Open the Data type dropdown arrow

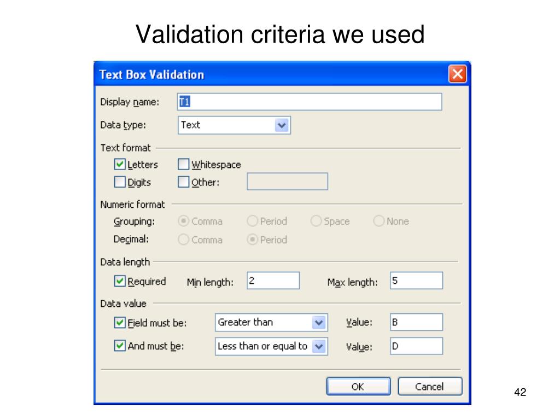pyautogui.click(x=282, y=125)
